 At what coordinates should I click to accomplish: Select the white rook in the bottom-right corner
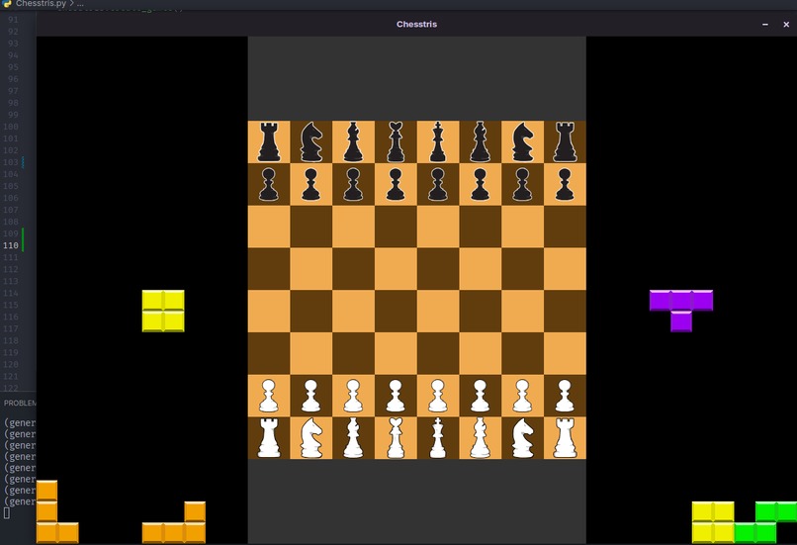565,438
